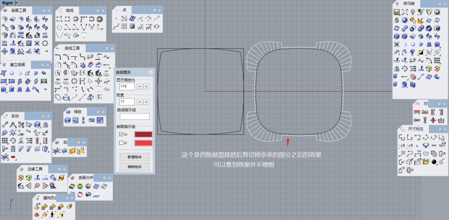Toggle the U direction checkbox

coord(120,134)
